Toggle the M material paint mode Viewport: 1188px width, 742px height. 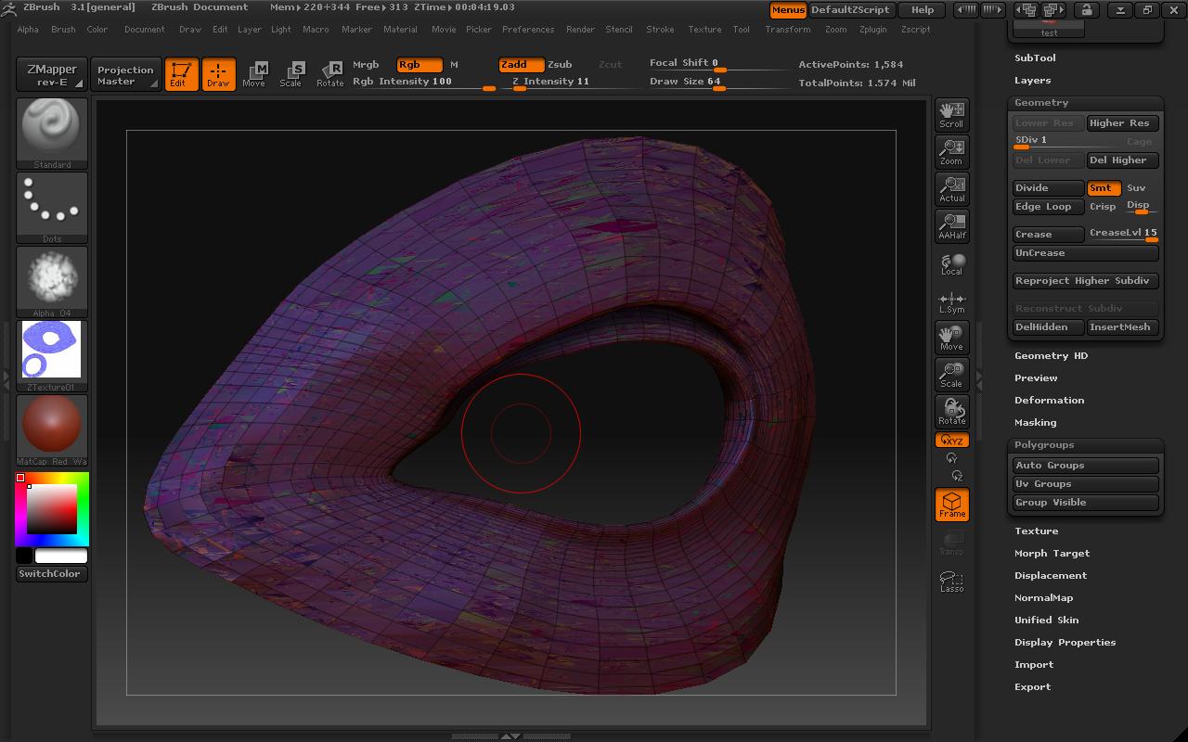point(454,64)
